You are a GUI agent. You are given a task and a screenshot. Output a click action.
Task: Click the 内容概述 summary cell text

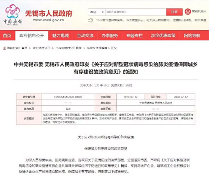coord(118,119)
